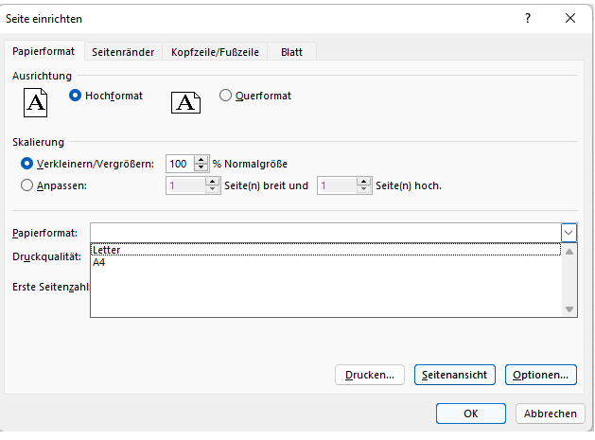
Task: Click the Seite(n) breit input field
Action: [x=186, y=185]
